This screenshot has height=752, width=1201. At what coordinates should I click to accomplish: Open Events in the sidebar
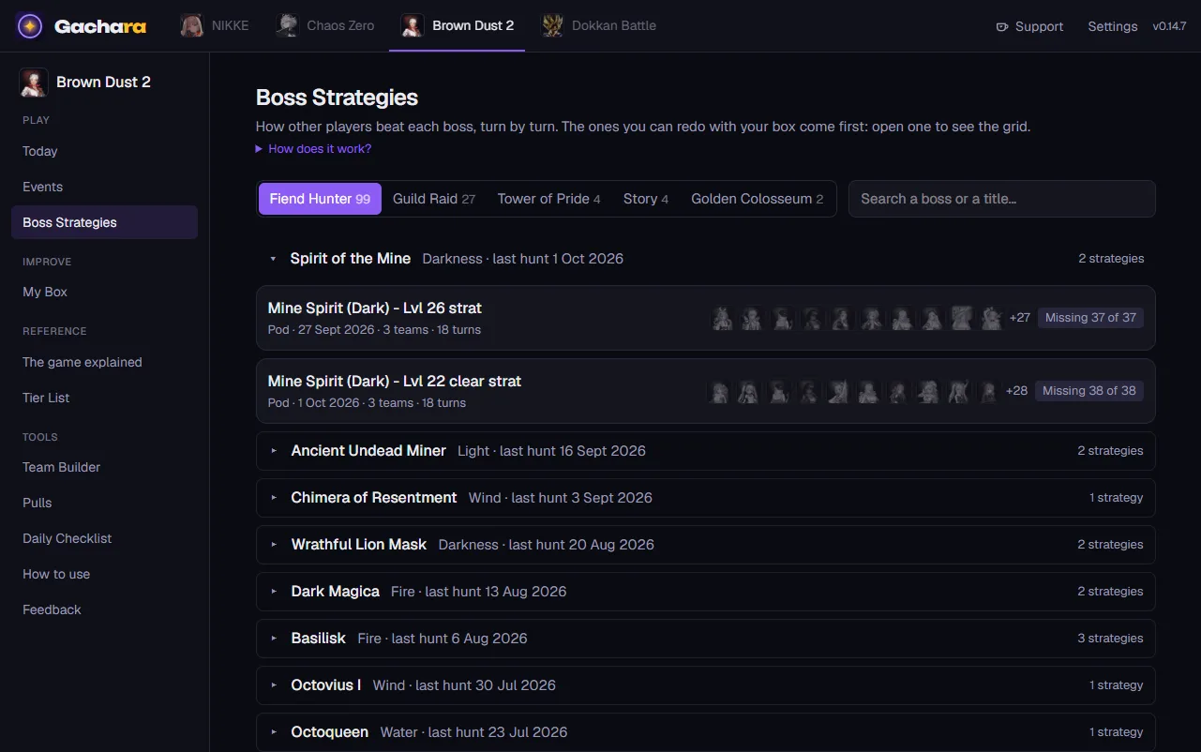click(104, 187)
